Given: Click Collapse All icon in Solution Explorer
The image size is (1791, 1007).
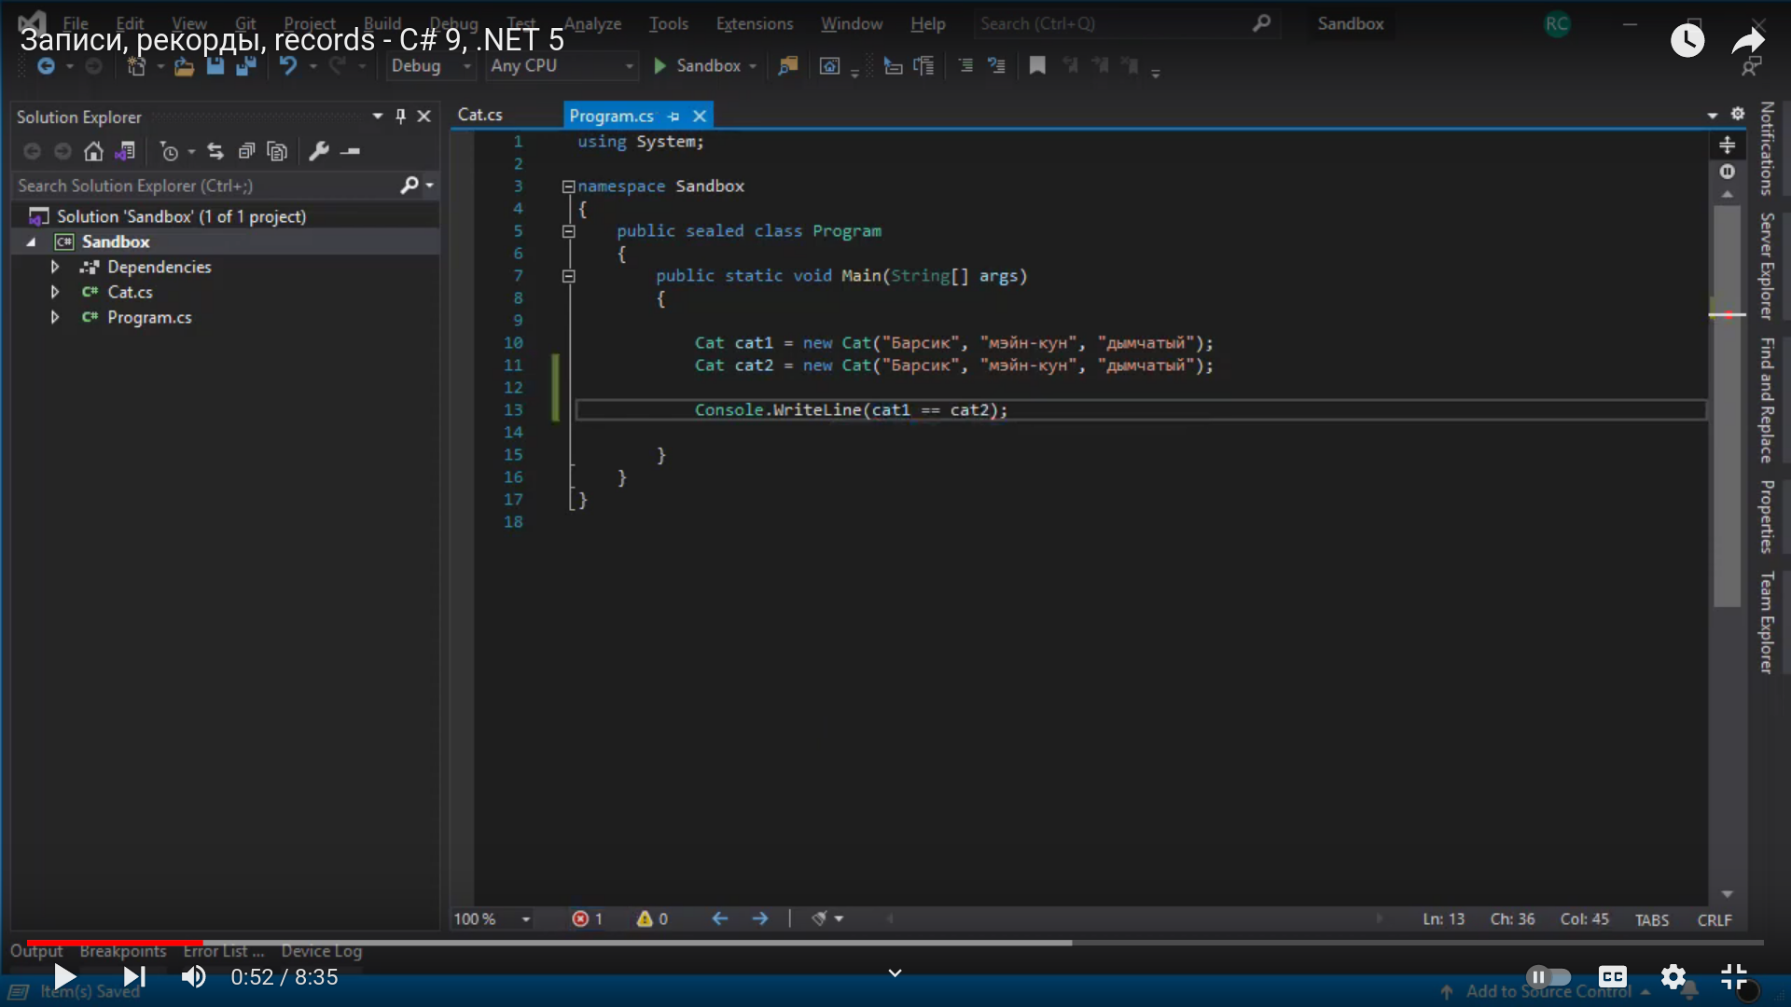Looking at the screenshot, I should tap(246, 151).
